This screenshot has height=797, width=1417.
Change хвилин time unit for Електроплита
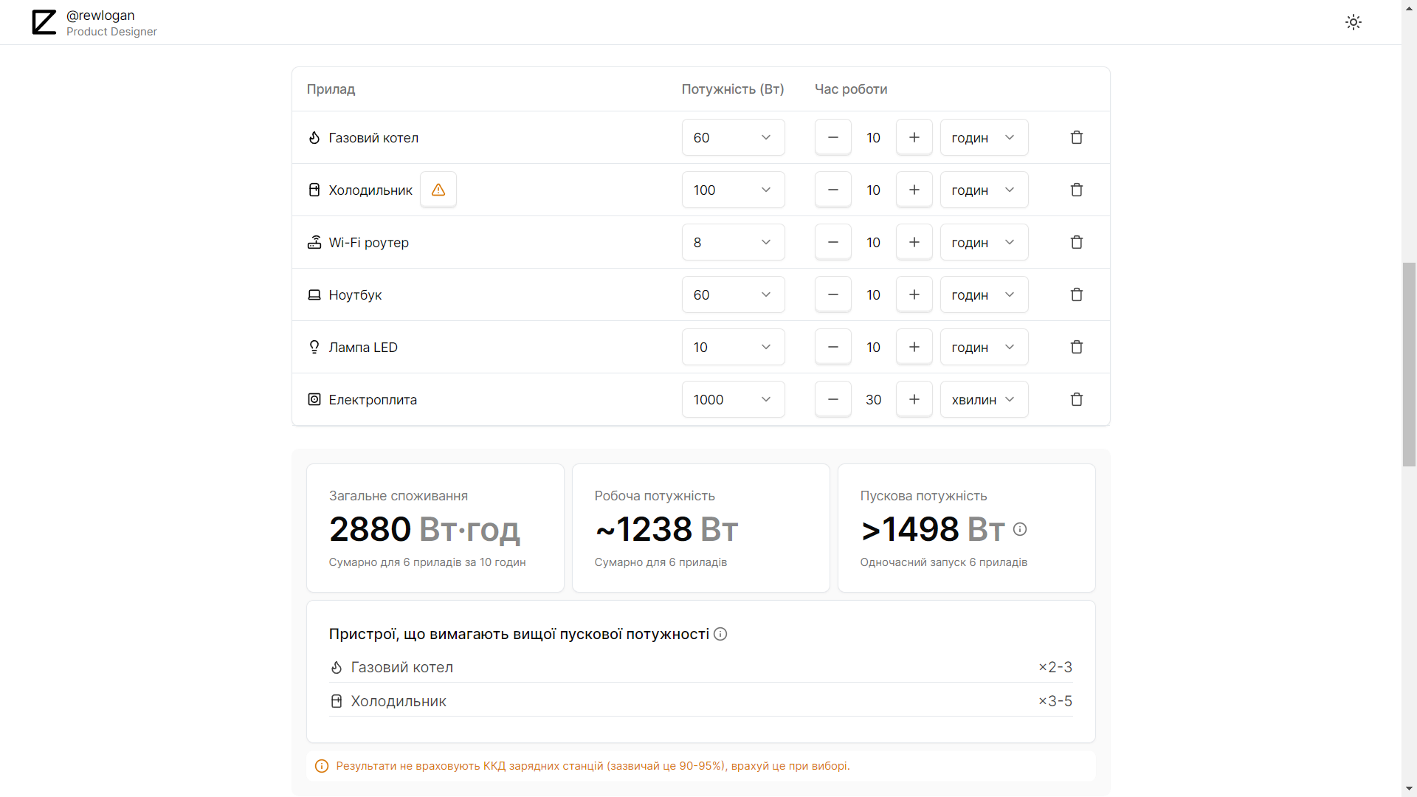point(984,400)
